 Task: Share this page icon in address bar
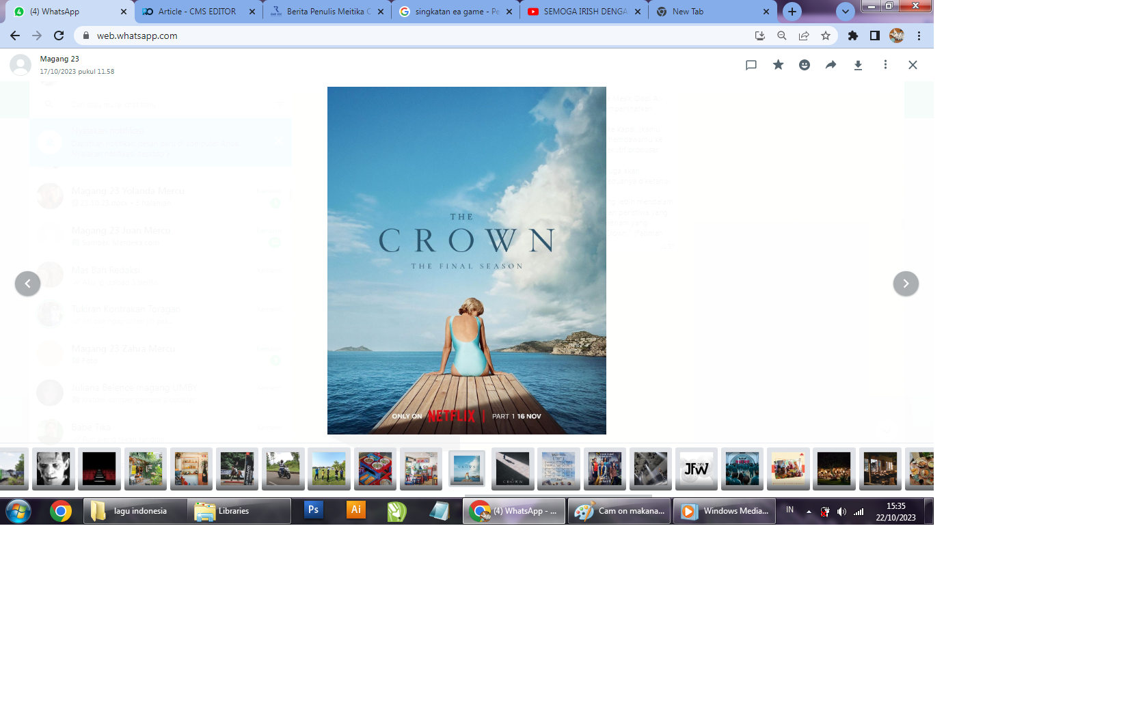tap(804, 36)
